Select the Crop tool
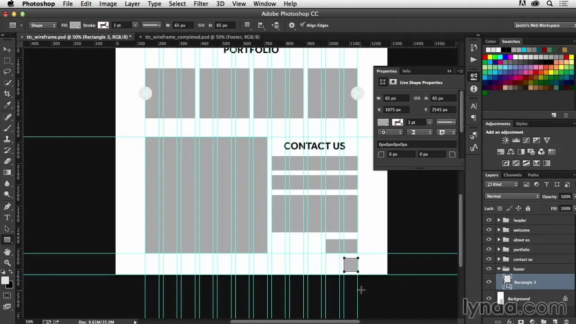This screenshot has height=324, width=576. [x=7, y=93]
